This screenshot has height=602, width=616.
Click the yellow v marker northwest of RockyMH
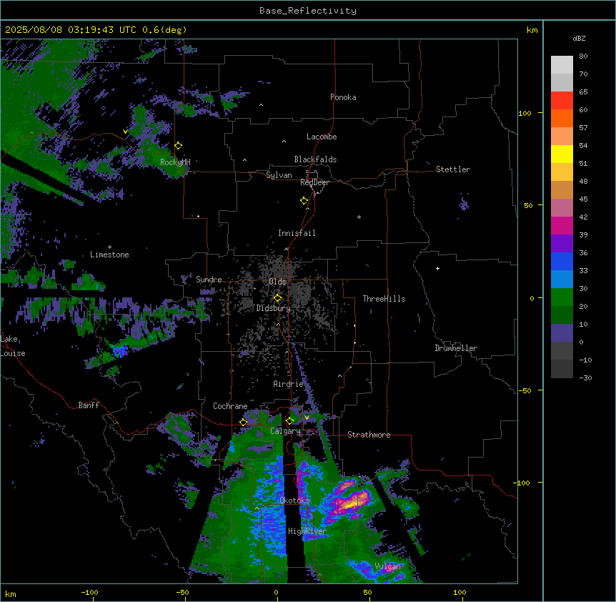click(125, 132)
